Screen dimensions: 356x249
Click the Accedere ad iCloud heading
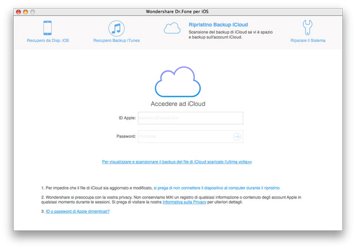(x=178, y=104)
